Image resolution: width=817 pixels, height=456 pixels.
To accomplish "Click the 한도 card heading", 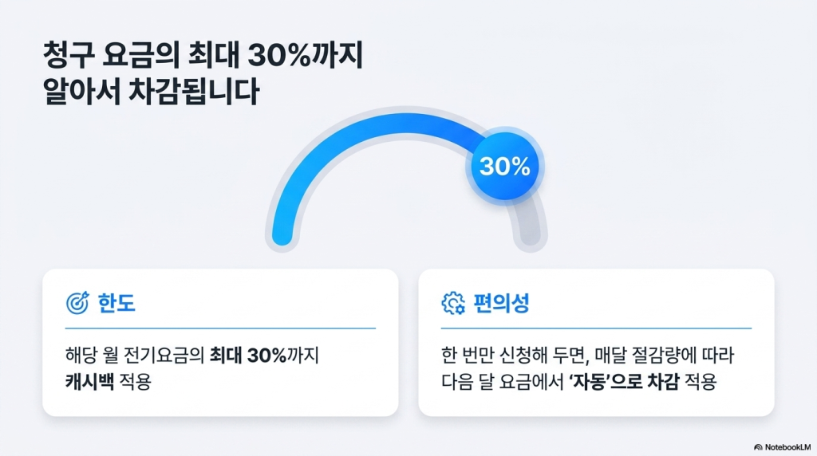I will pyautogui.click(x=116, y=303).
